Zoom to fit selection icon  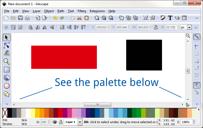pyautogui.click(x=97, y=18)
